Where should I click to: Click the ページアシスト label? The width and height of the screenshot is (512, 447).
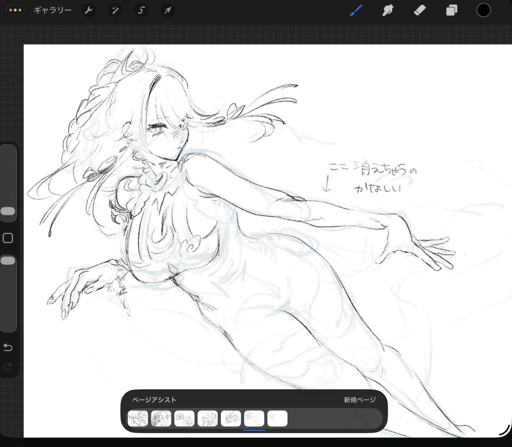click(154, 400)
